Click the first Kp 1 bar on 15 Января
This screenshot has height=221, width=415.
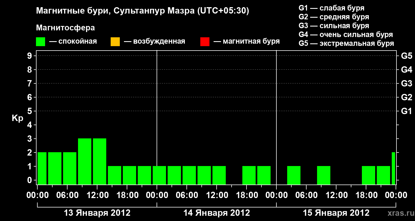(x=294, y=175)
